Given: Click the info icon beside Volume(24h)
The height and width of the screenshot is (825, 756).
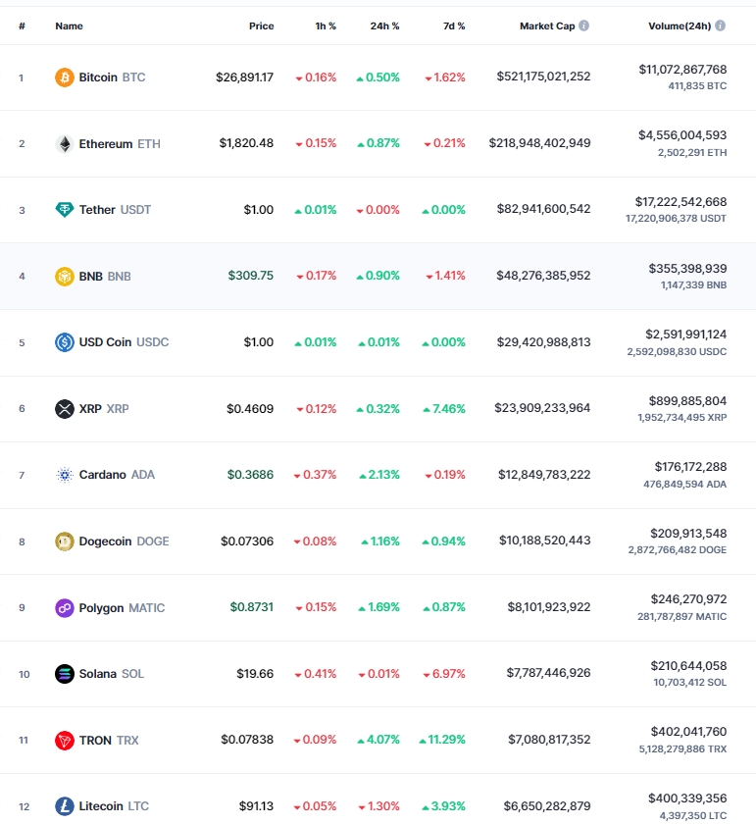Looking at the screenshot, I should pos(721,26).
